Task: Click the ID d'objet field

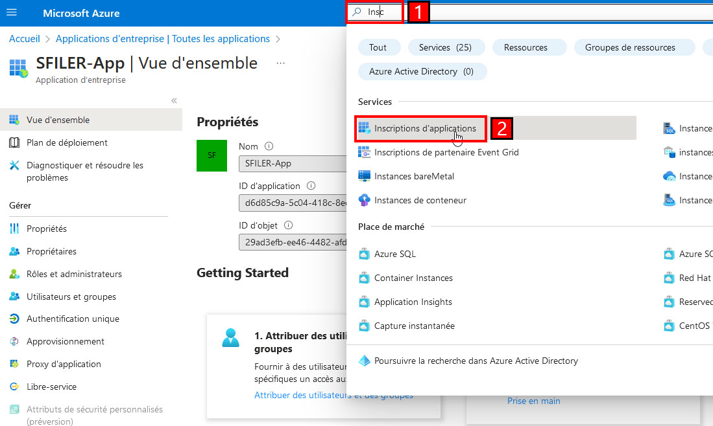Action: click(x=293, y=242)
